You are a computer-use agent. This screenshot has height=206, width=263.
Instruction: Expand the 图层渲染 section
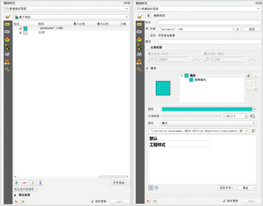click(x=15, y=195)
